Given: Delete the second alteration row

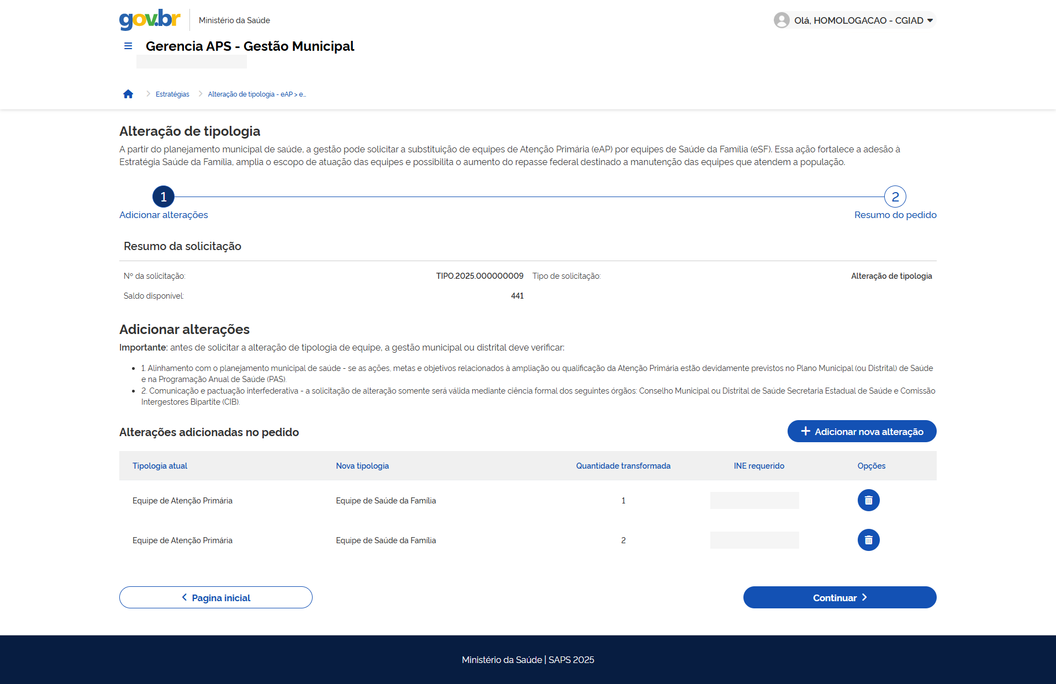Looking at the screenshot, I should [x=868, y=540].
